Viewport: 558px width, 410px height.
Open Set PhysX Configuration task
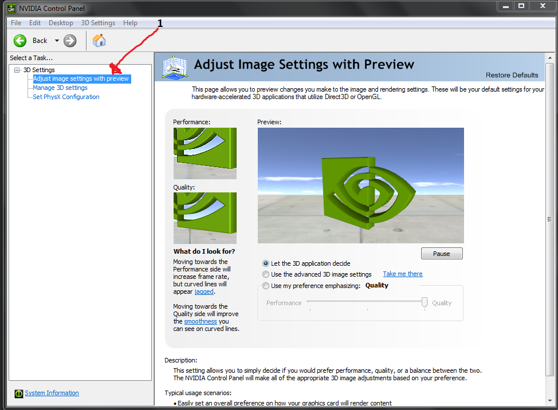point(66,97)
